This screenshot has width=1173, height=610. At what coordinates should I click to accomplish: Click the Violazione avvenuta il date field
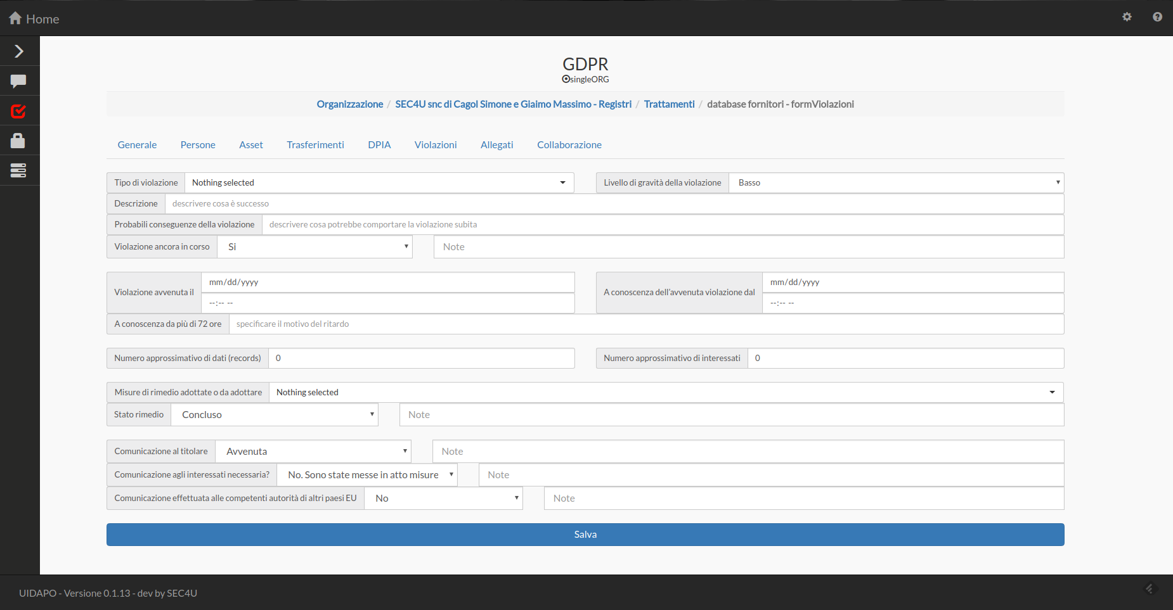pyautogui.click(x=388, y=283)
